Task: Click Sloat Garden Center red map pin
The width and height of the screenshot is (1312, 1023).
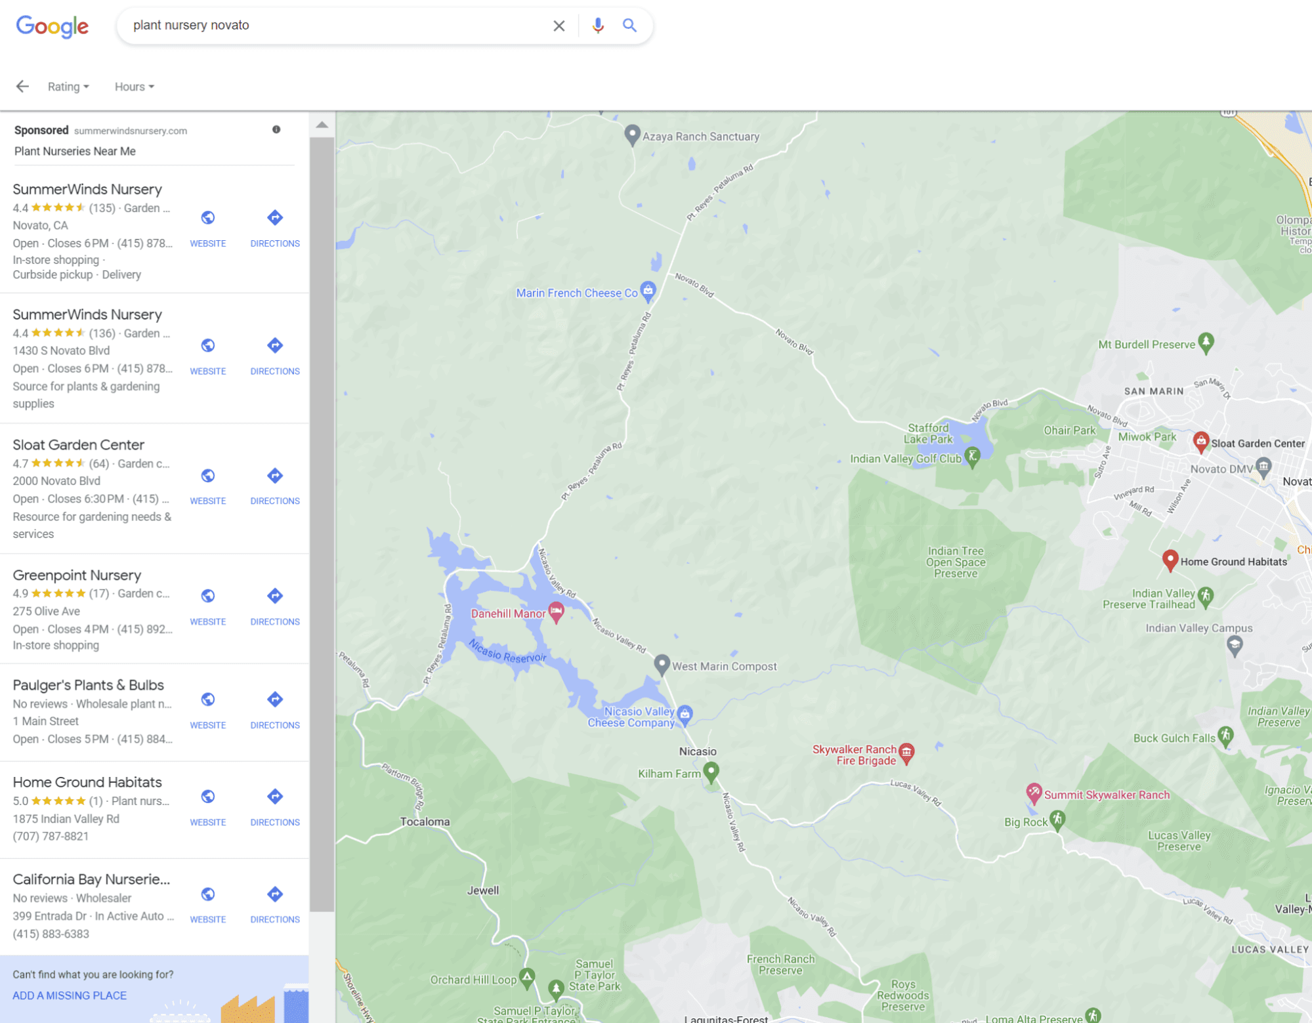Action: (1200, 442)
